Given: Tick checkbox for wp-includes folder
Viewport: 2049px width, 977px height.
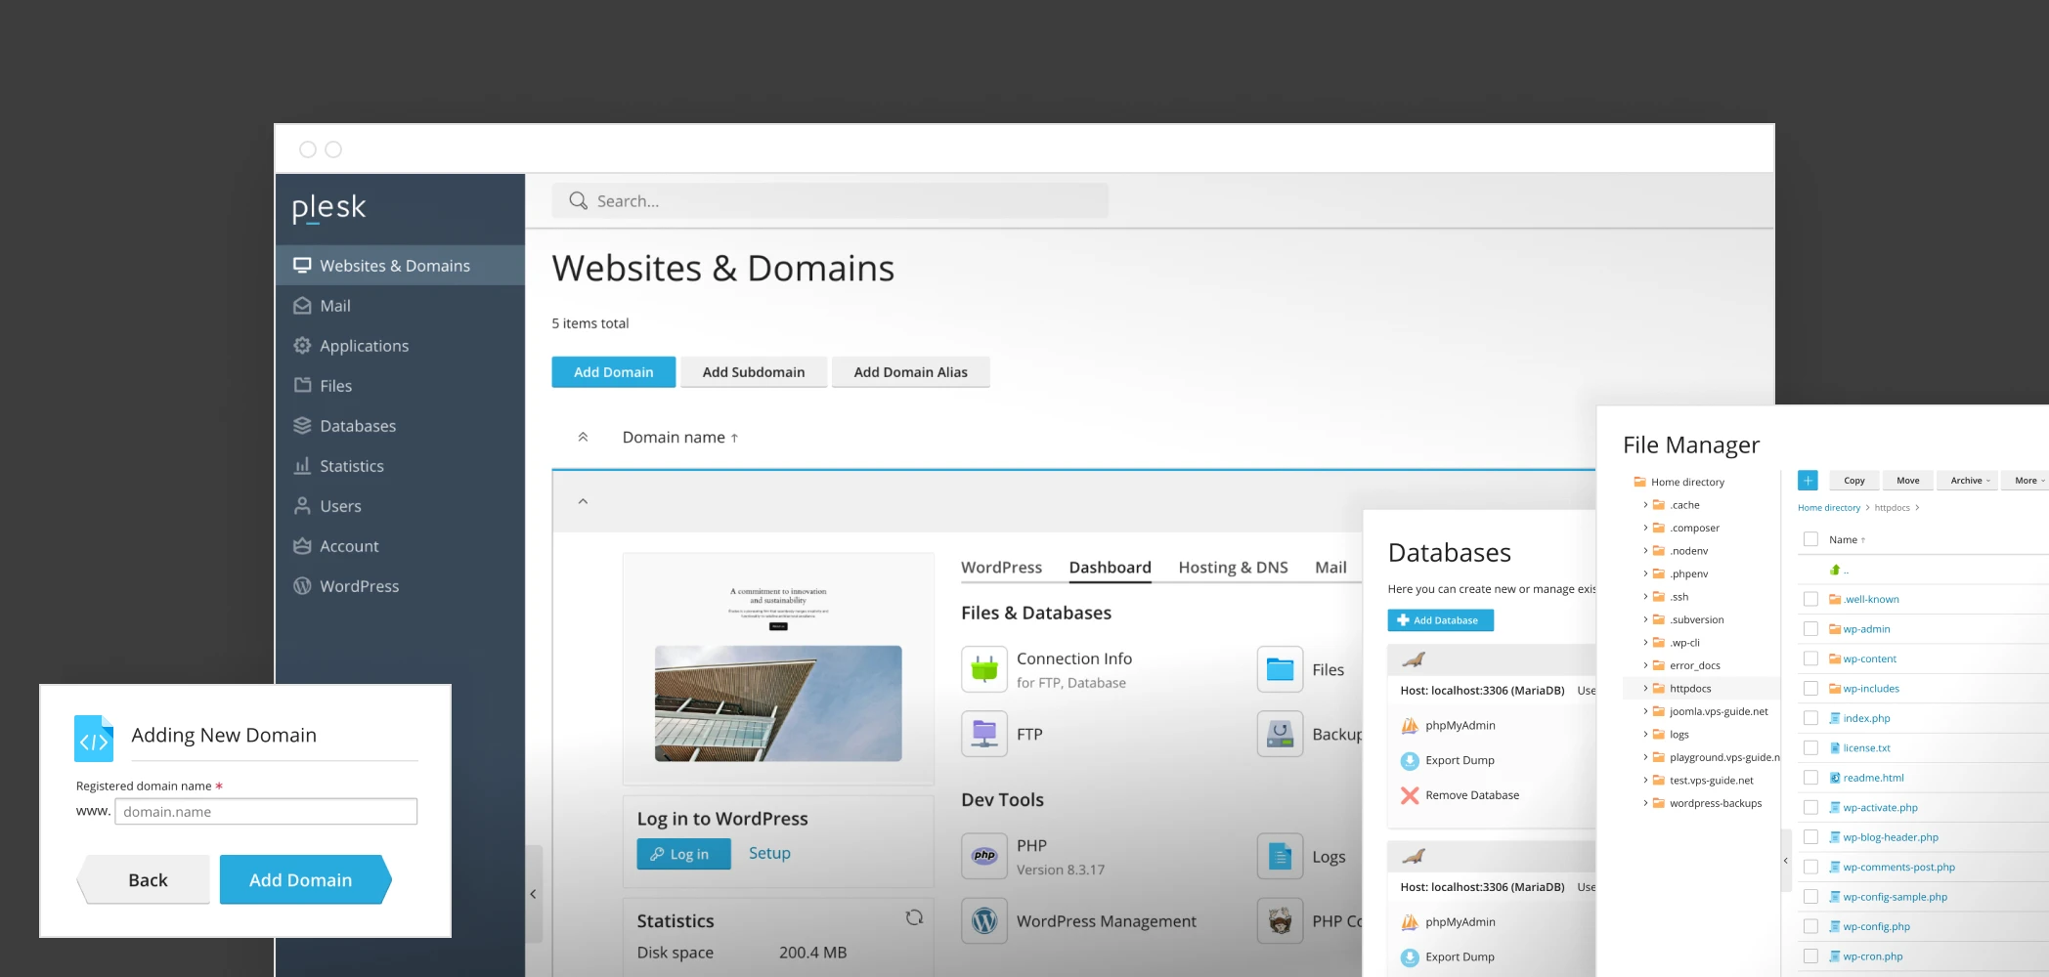Looking at the screenshot, I should pos(1810,689).
